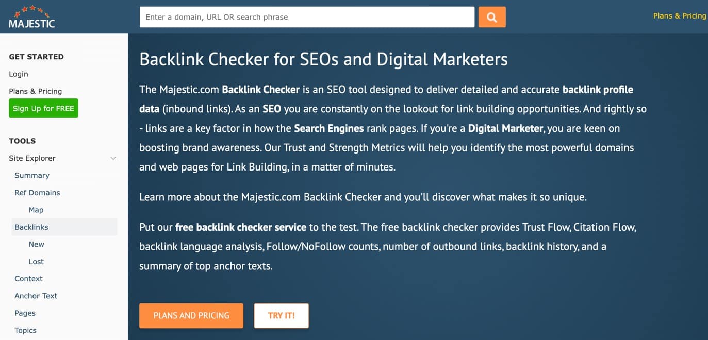The height and width of the screenshot is (340, 708).
Task: Select the highlighted Backlinks item
Action: pyautogui.click(x=30, y=227)
